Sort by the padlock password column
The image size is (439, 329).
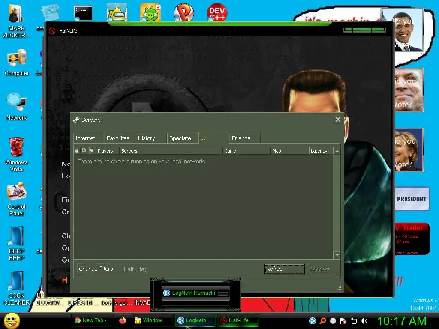tap(77, 150)
